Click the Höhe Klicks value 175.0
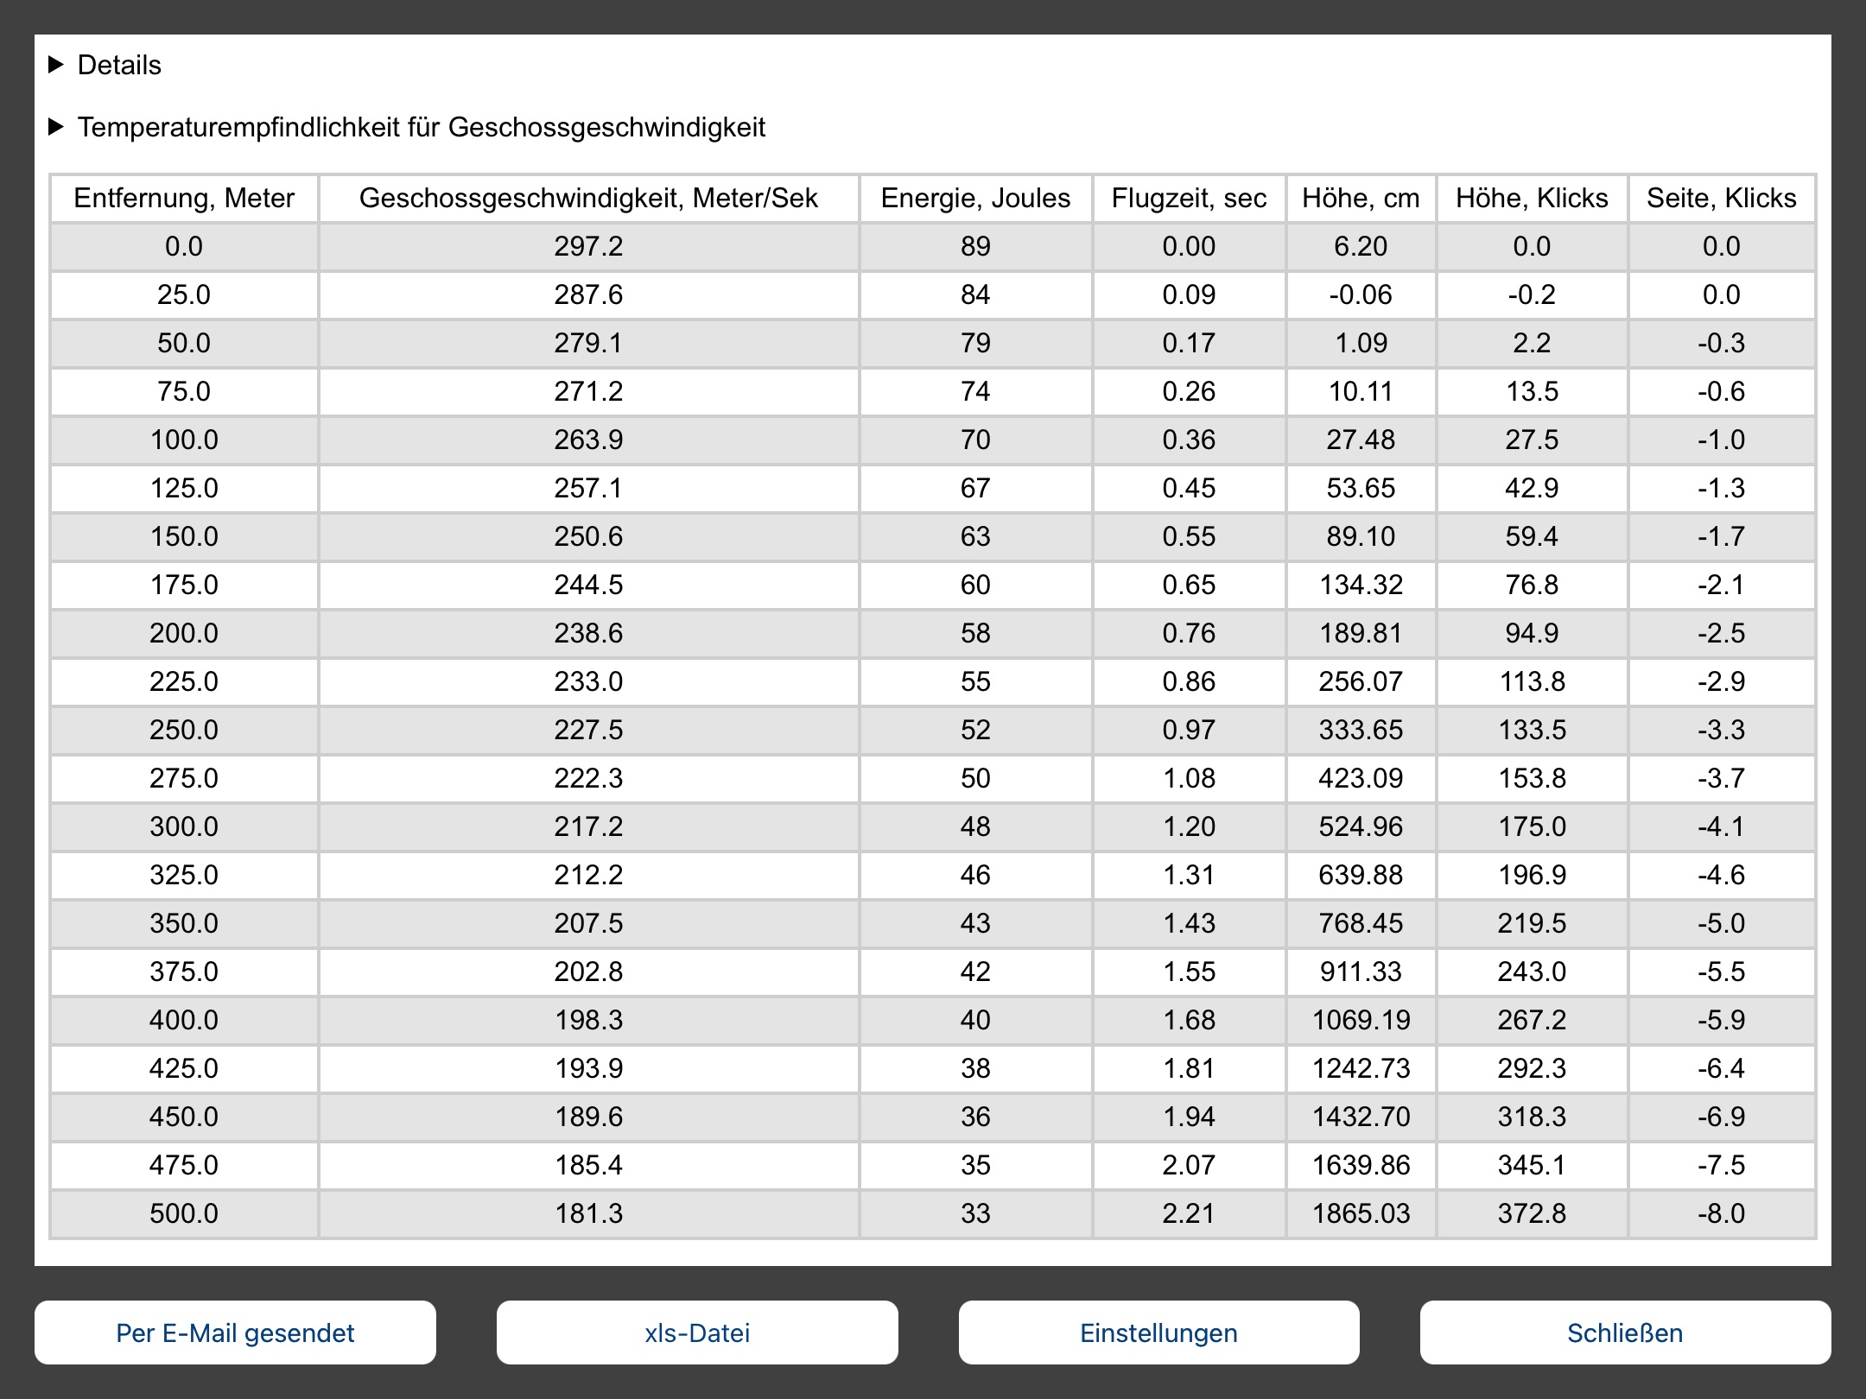The width and height of the screenshot is (1866, 1399). (1532, 826)
